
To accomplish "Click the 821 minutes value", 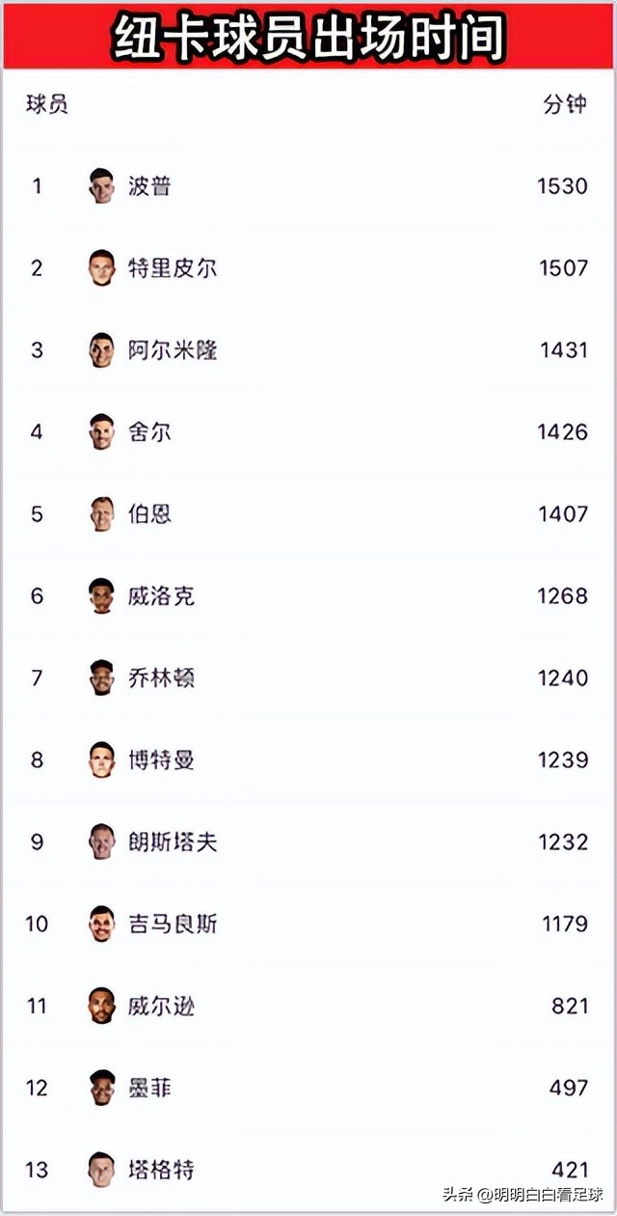I will coord(569,1006).
